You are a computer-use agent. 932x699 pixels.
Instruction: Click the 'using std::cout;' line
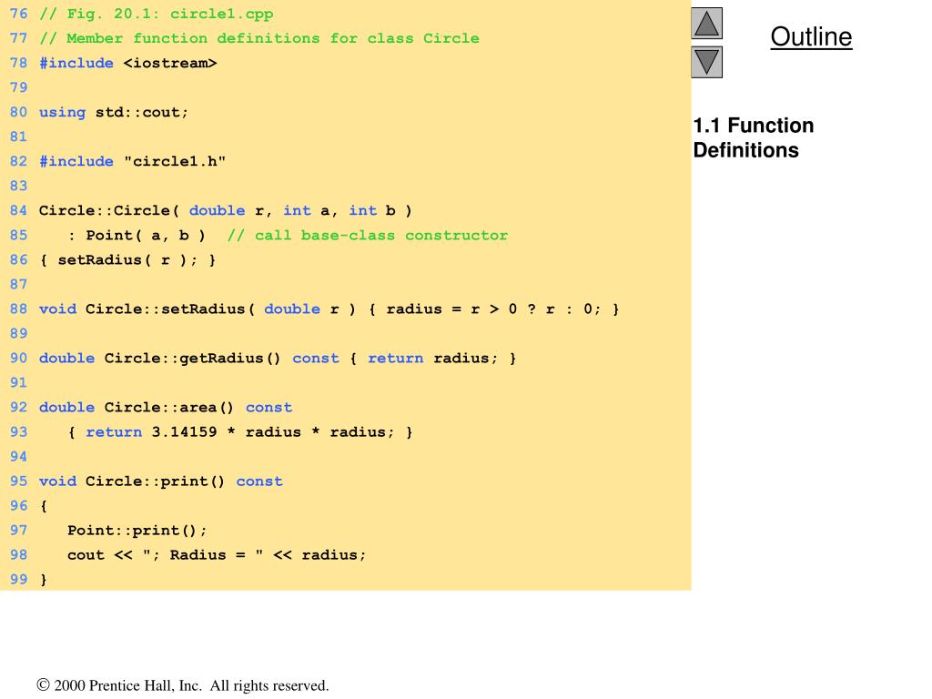pyautogui.click(x=114, y=112)
